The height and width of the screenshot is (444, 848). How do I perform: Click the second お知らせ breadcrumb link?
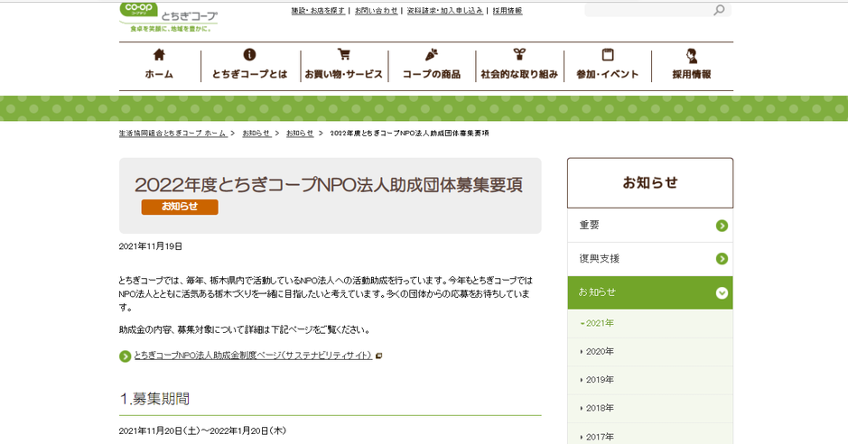click(x=300, y=133)
